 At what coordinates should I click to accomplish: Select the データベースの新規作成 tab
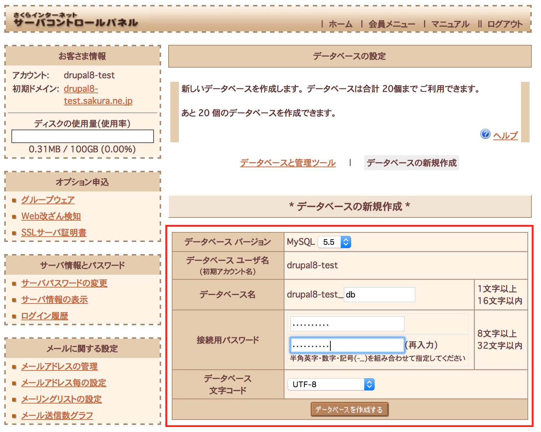tap(411, 163)
